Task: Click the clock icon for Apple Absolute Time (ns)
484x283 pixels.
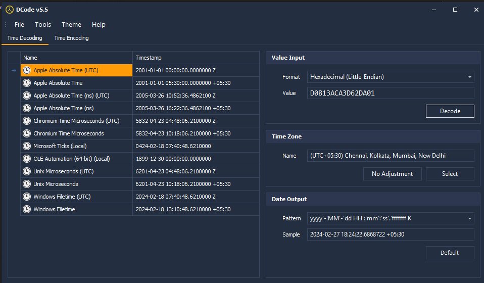Action: pyautogui.click(x=27, y=108)
